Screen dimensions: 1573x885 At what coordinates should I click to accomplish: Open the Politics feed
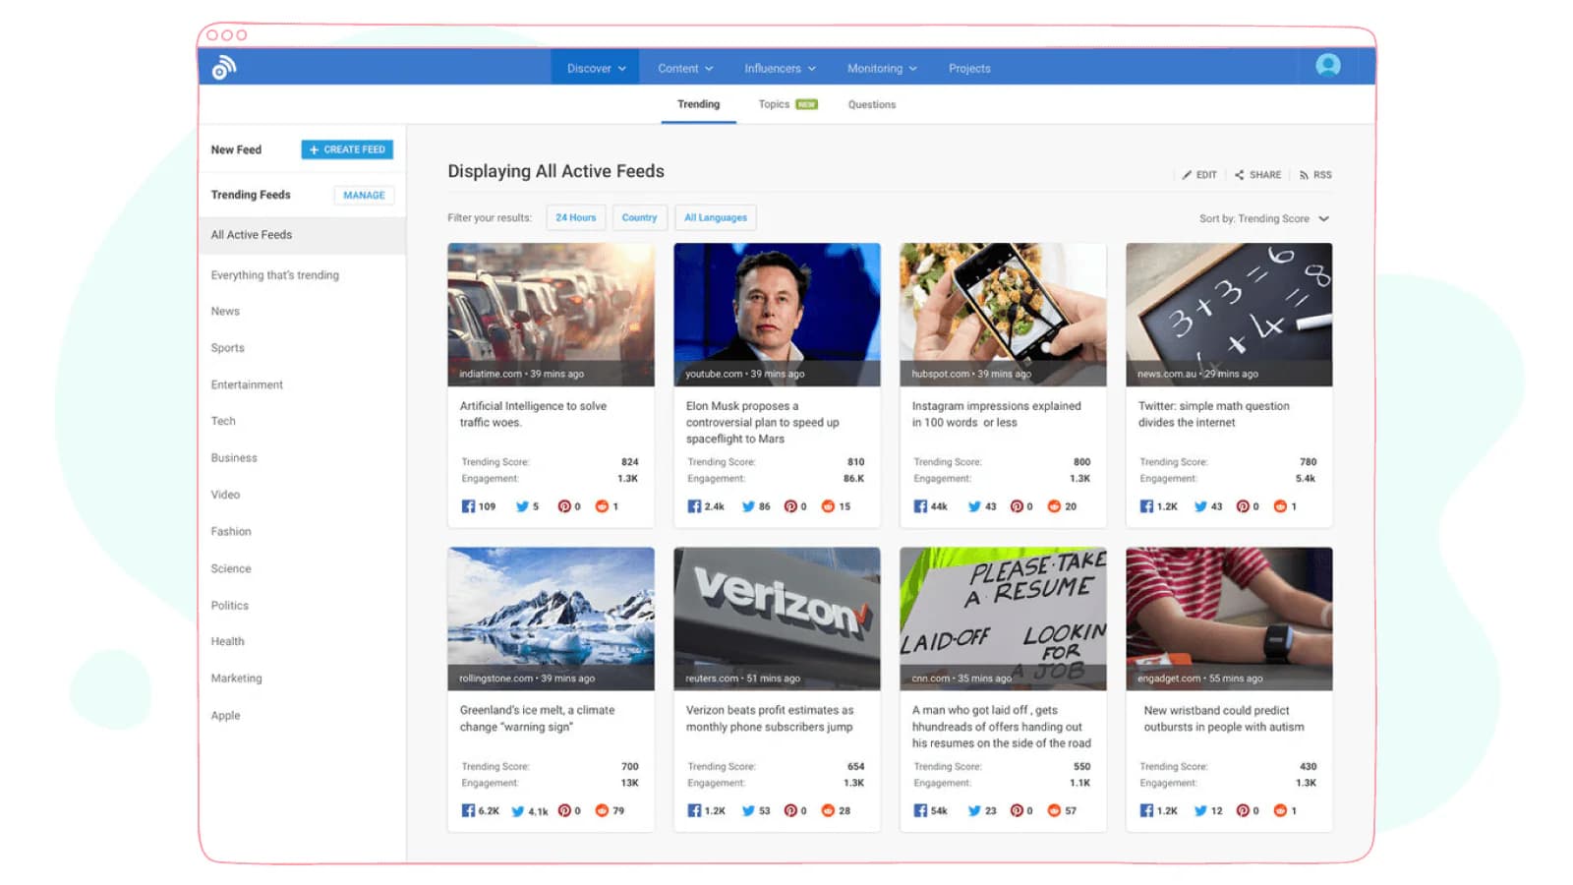[x=229, y=606]
